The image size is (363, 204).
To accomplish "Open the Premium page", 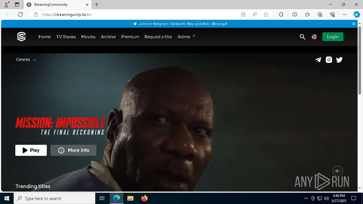I will tap(130, 37).
